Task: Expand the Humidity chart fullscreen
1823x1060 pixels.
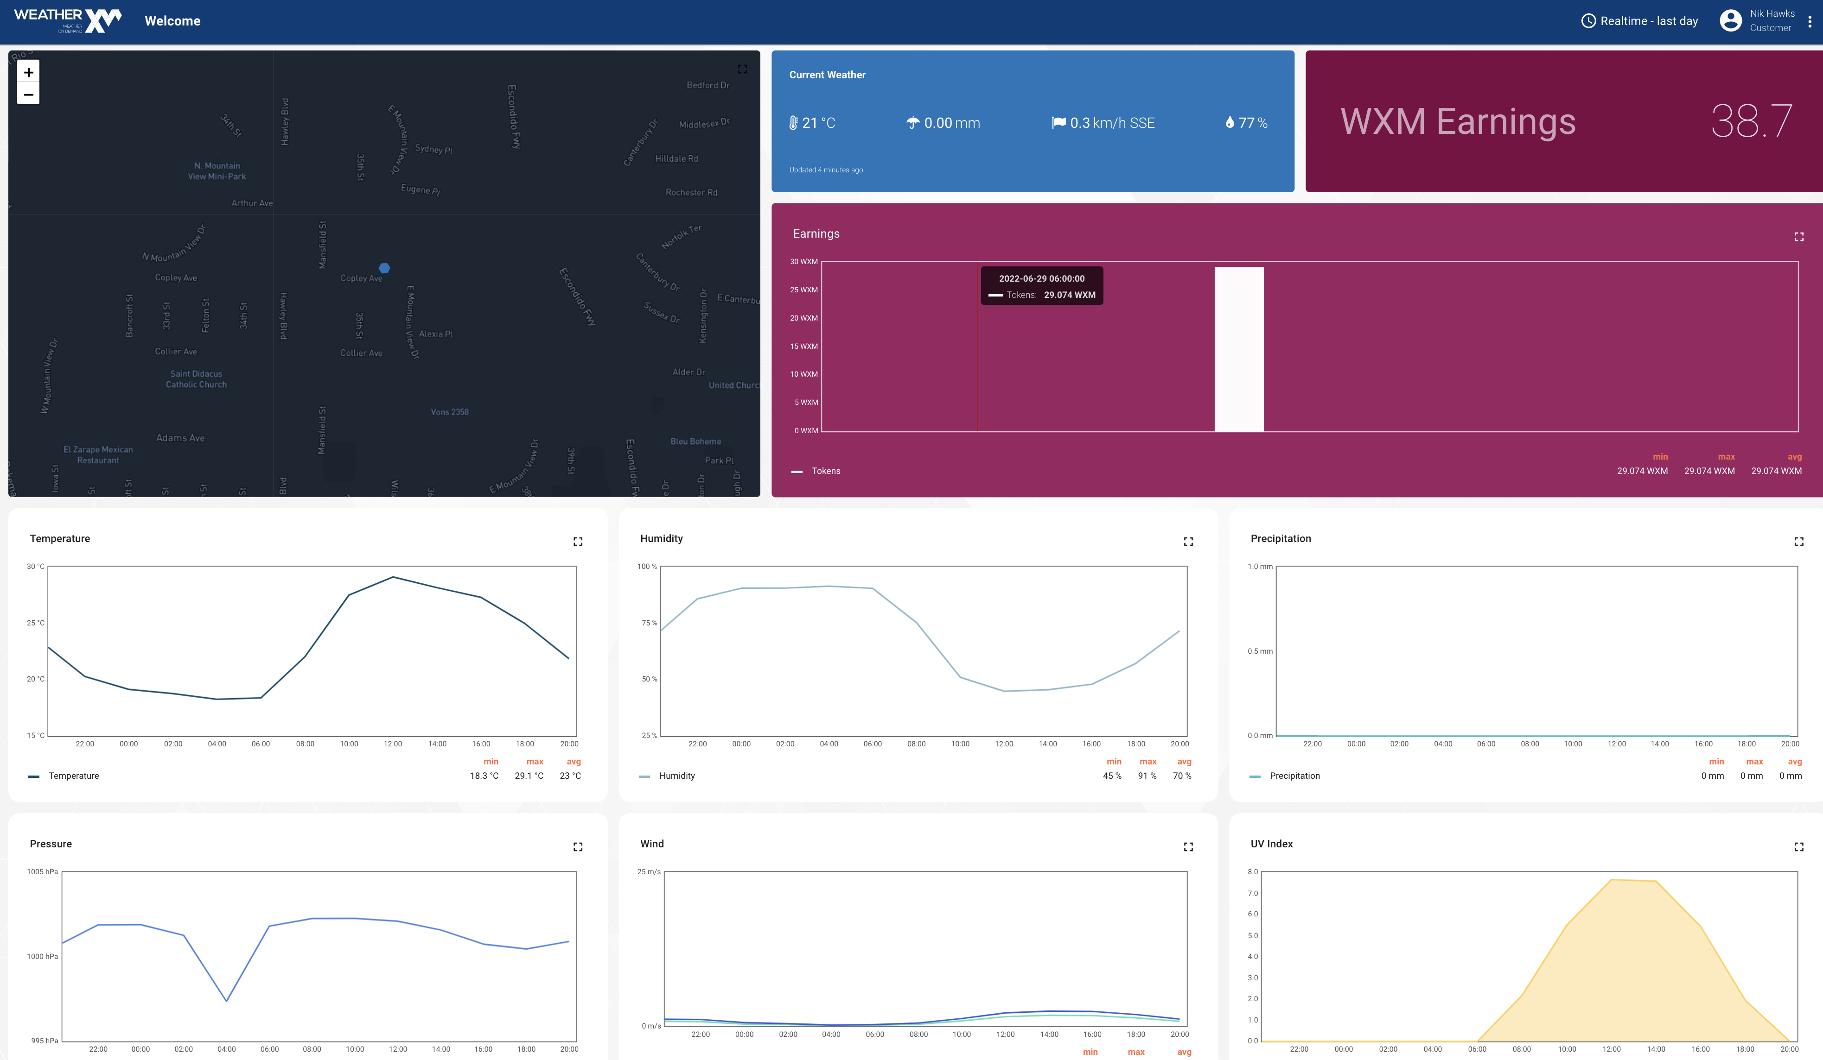Action: click(x=1188, y=542)
